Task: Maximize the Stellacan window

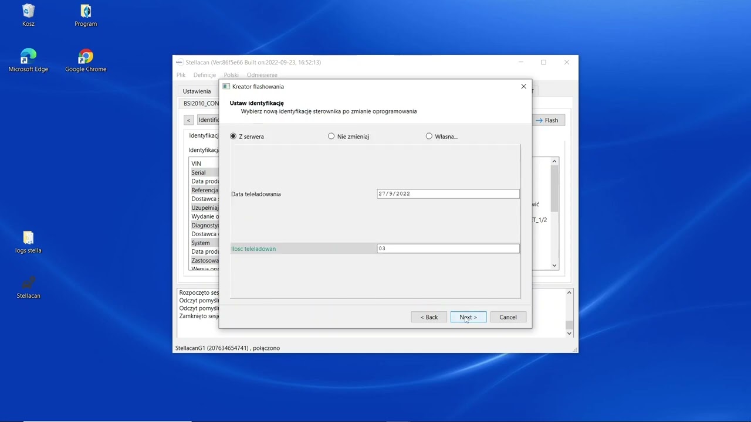Action: point(544,62)
